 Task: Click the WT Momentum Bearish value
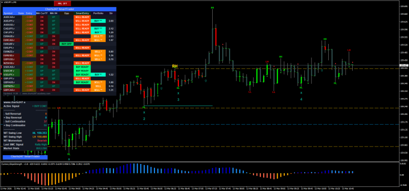[x=42, y=140]
